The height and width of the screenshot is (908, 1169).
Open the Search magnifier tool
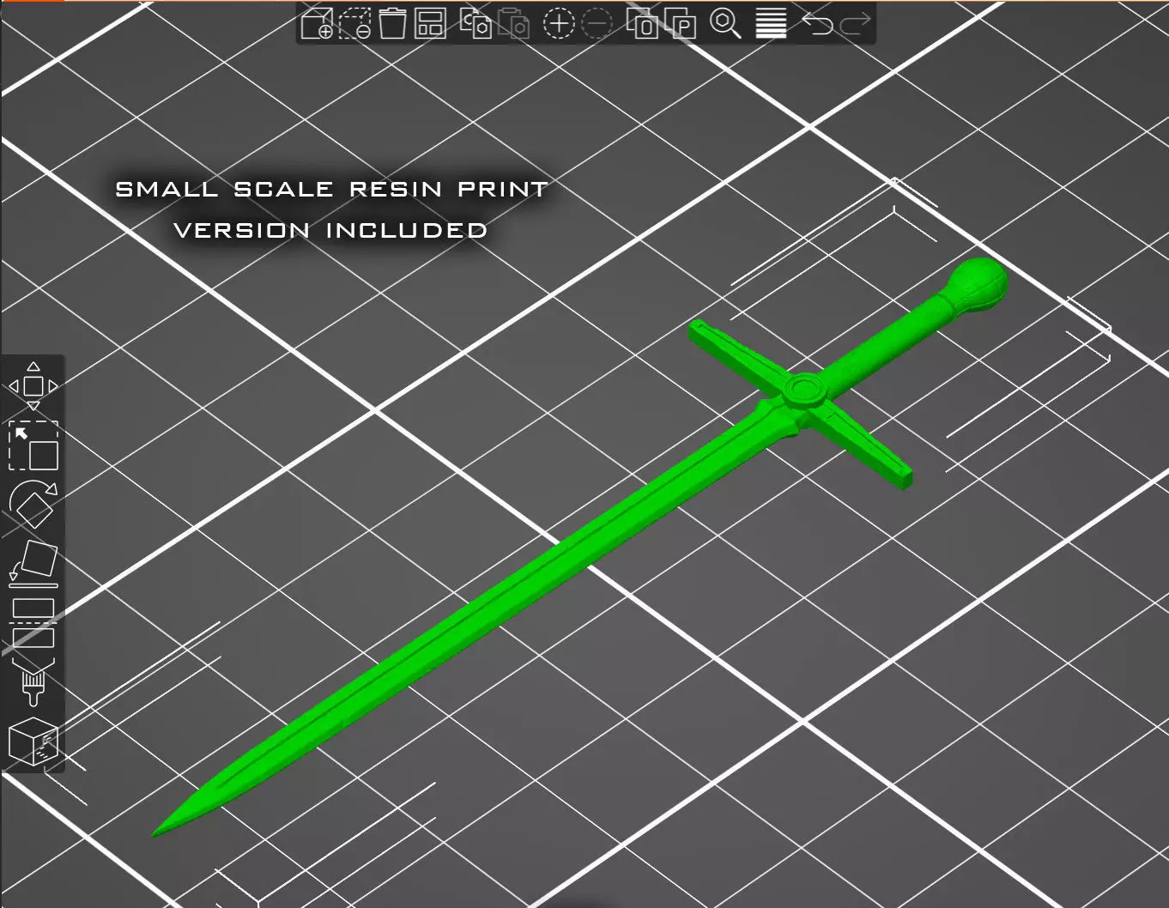coord(725,23)
